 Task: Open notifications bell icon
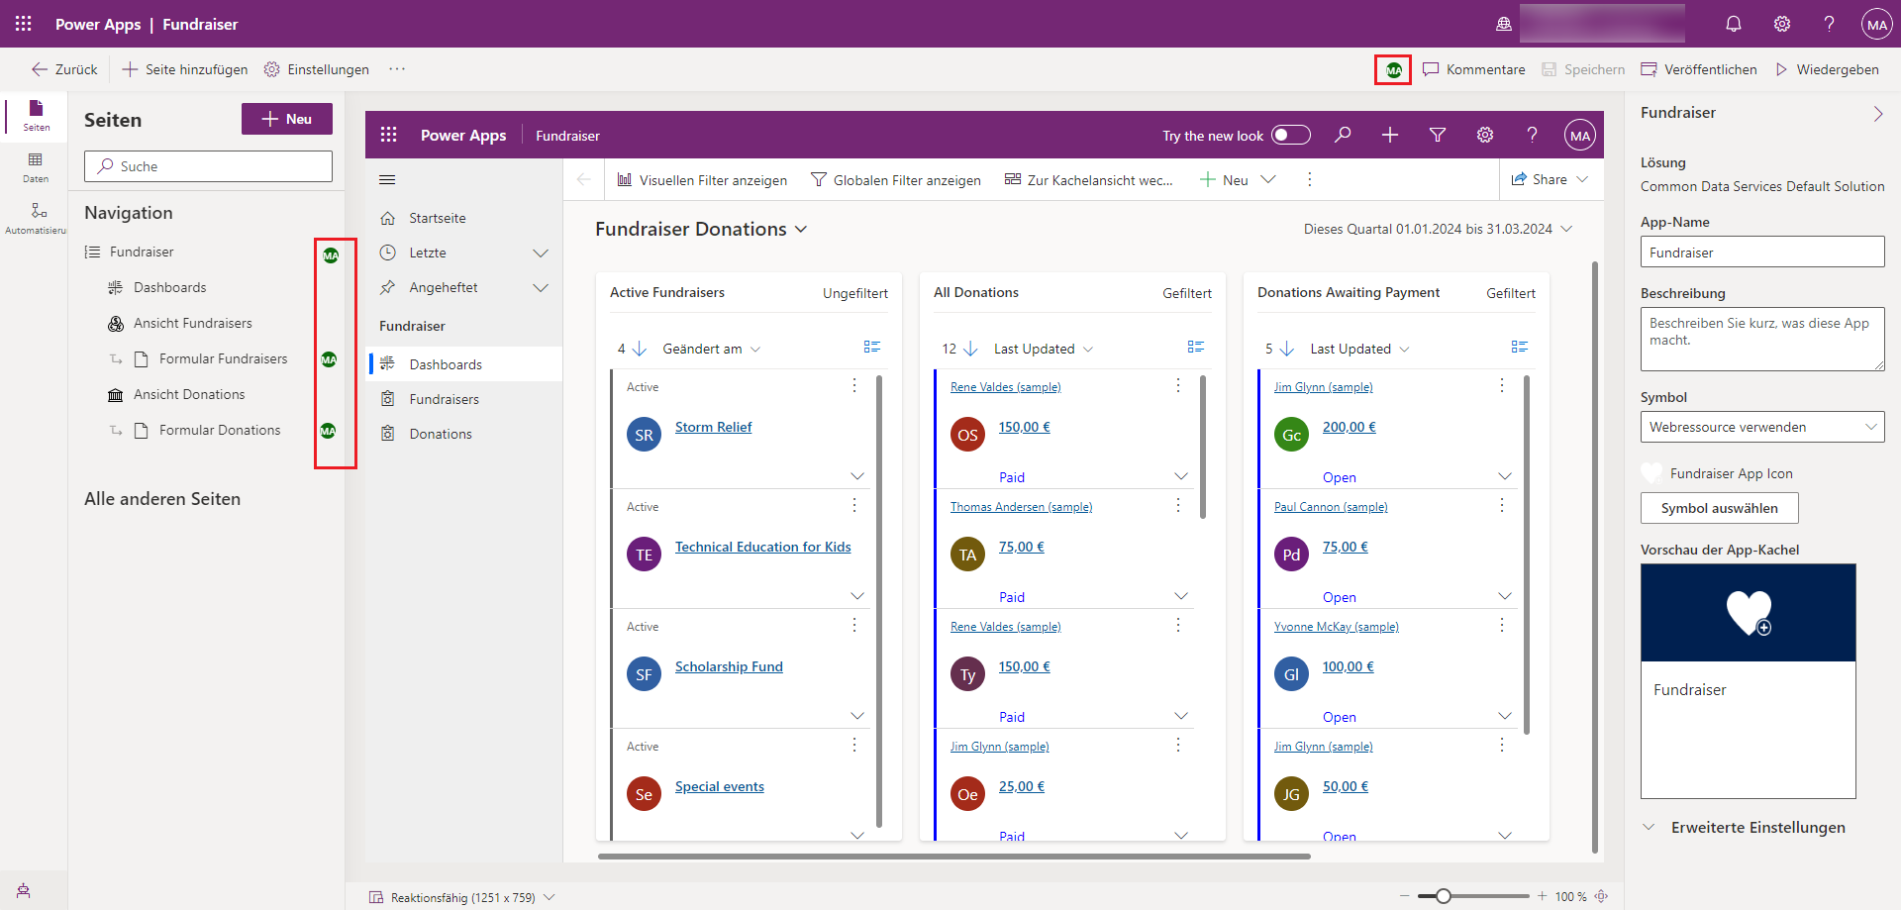point(1733,24)
